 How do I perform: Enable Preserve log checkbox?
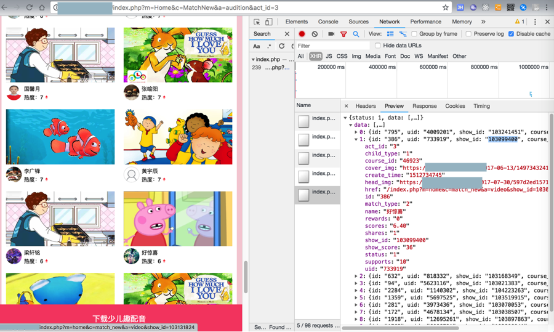coord(468,34)
